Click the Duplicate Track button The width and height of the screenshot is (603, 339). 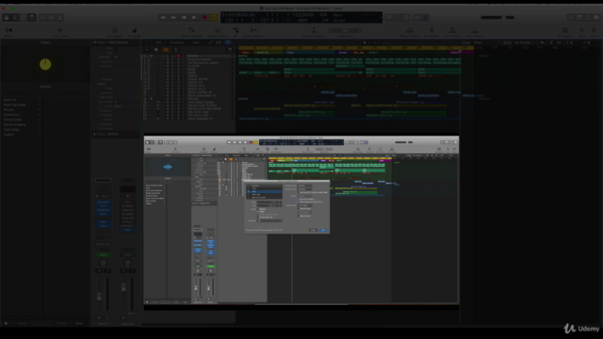156,50
